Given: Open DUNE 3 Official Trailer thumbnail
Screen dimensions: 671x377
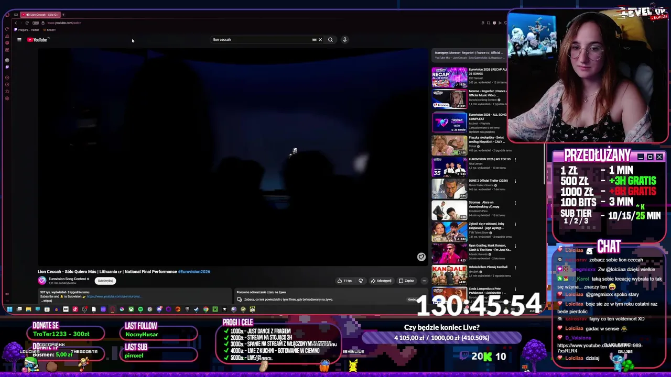Looking at the screenshot, I should coord(449,189).
